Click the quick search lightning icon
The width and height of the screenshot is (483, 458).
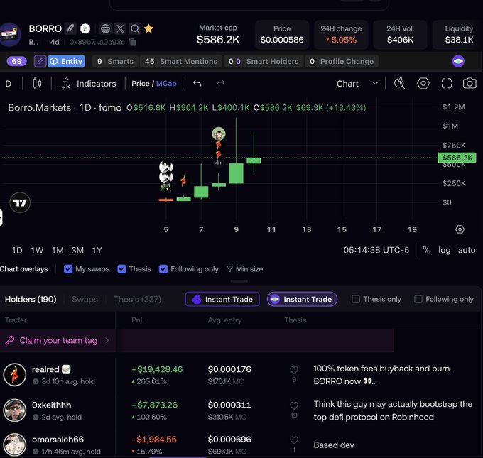(x=400, y=83)
